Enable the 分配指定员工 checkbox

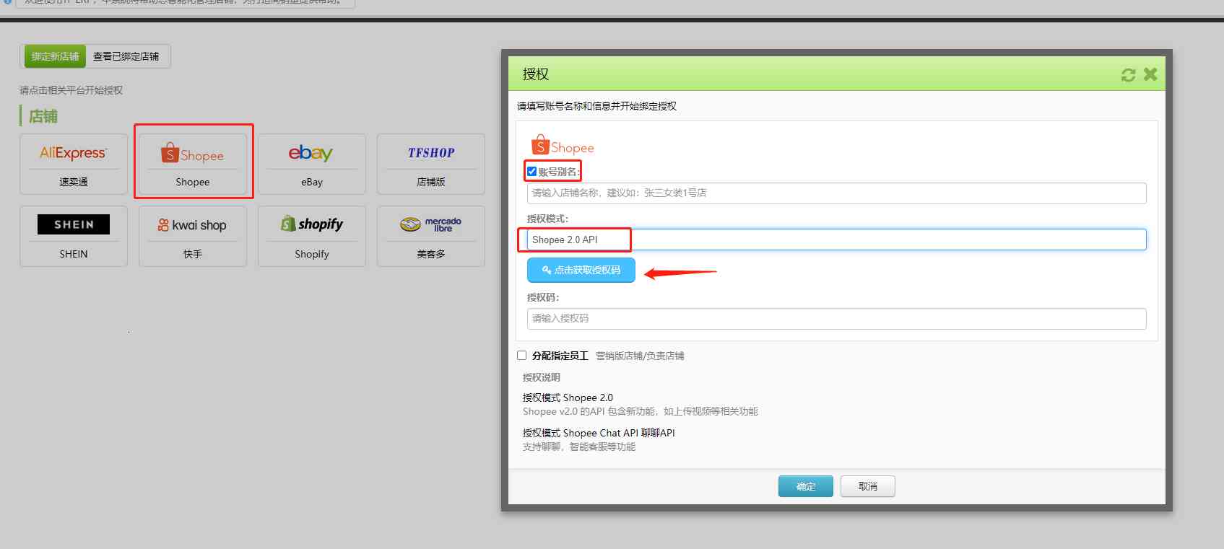521,355
